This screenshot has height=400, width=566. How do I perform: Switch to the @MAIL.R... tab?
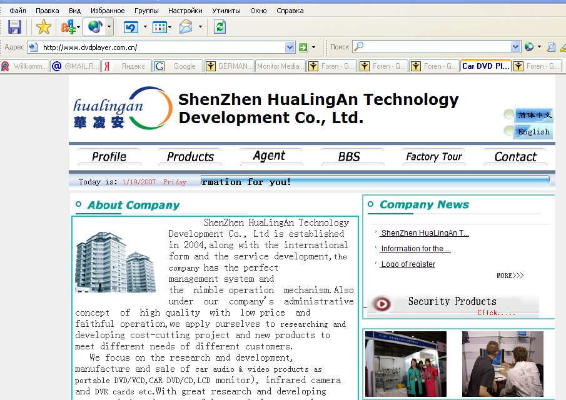tap(76, 66)
